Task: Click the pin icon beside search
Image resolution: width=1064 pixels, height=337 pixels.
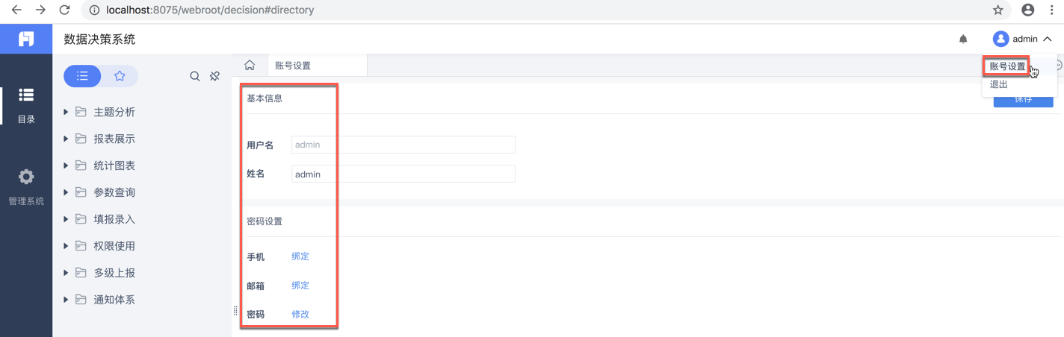Action: point(215,76)
